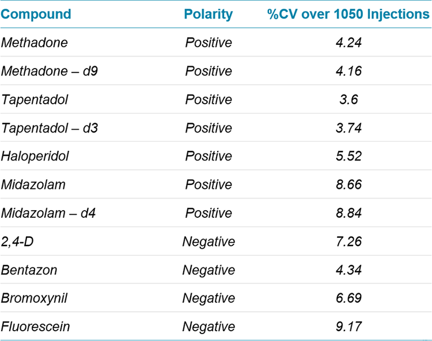Select the Methadone – d9 cell
This screenshot has width=432, height=341.
[x=44, y=71]
